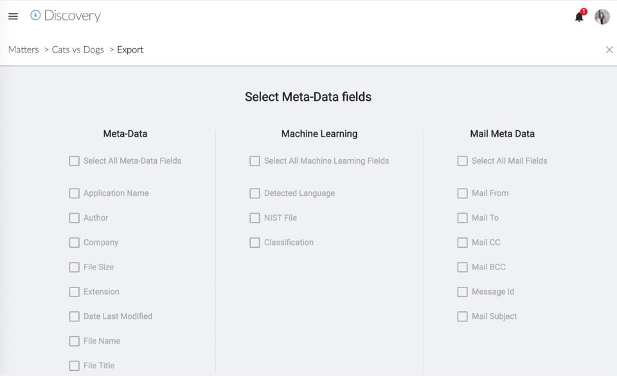Viewport: 617px width, 376px height.
Task: Go to Matters breadcrumb
Action: point(24,49)
